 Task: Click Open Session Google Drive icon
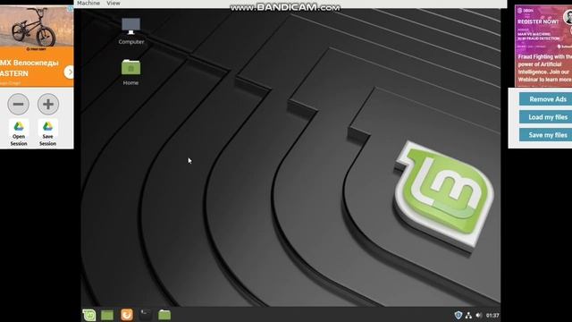(19, 133)
